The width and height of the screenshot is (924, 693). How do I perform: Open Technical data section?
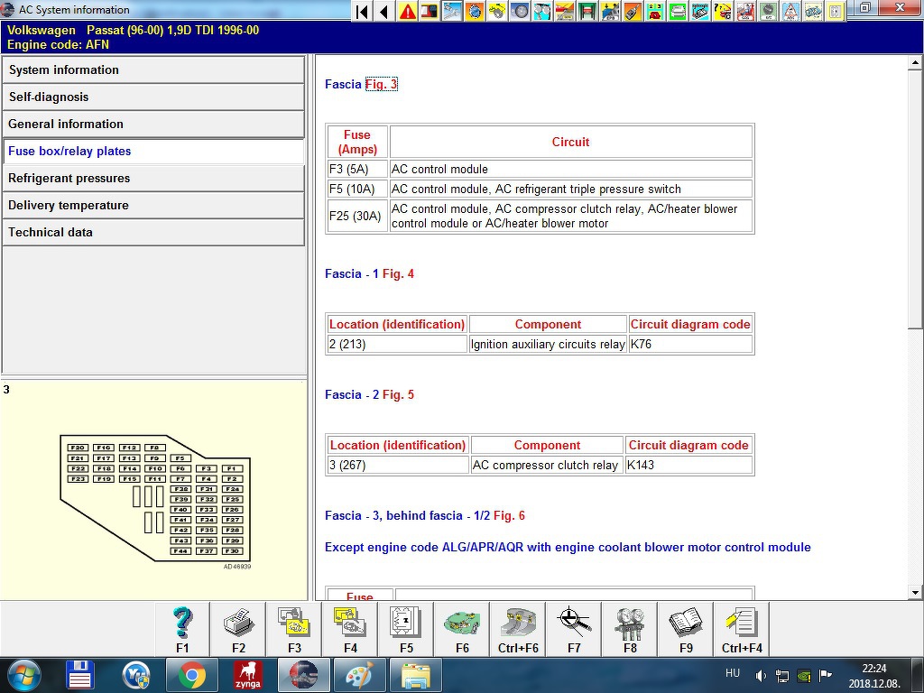(x=153, y=232)
